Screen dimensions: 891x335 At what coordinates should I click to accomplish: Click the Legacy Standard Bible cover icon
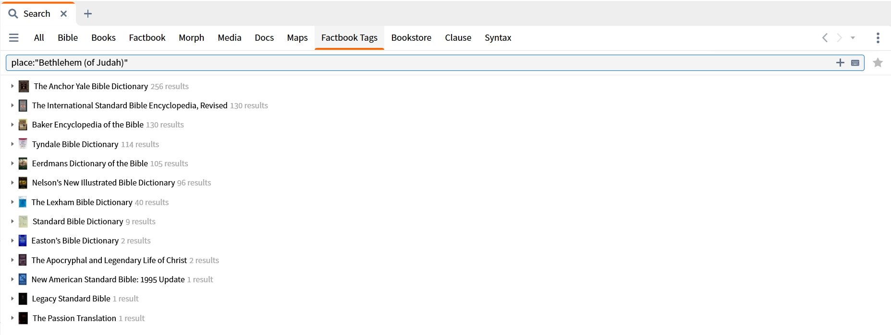click(23, 299)
